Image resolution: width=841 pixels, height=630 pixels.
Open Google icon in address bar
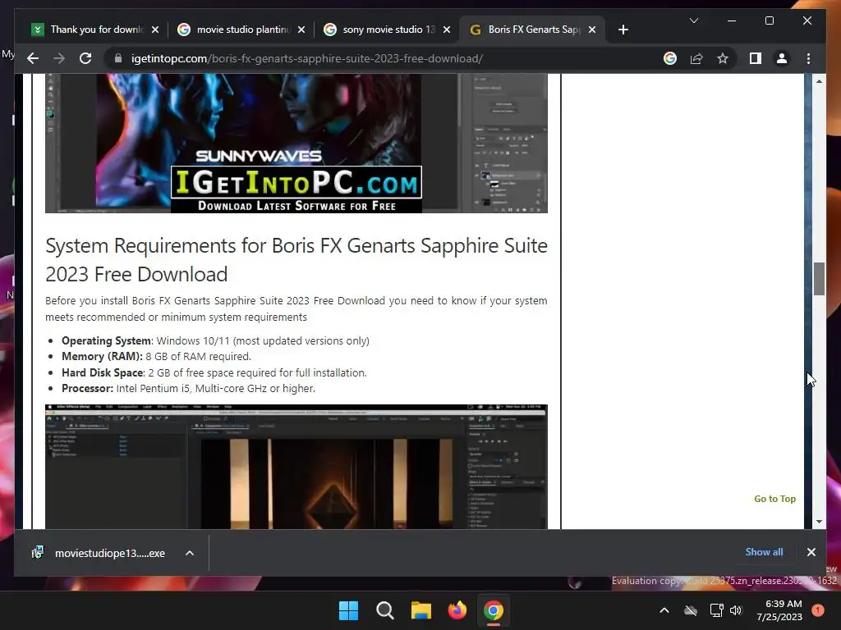pyautogui.click(x=670, y=58)
